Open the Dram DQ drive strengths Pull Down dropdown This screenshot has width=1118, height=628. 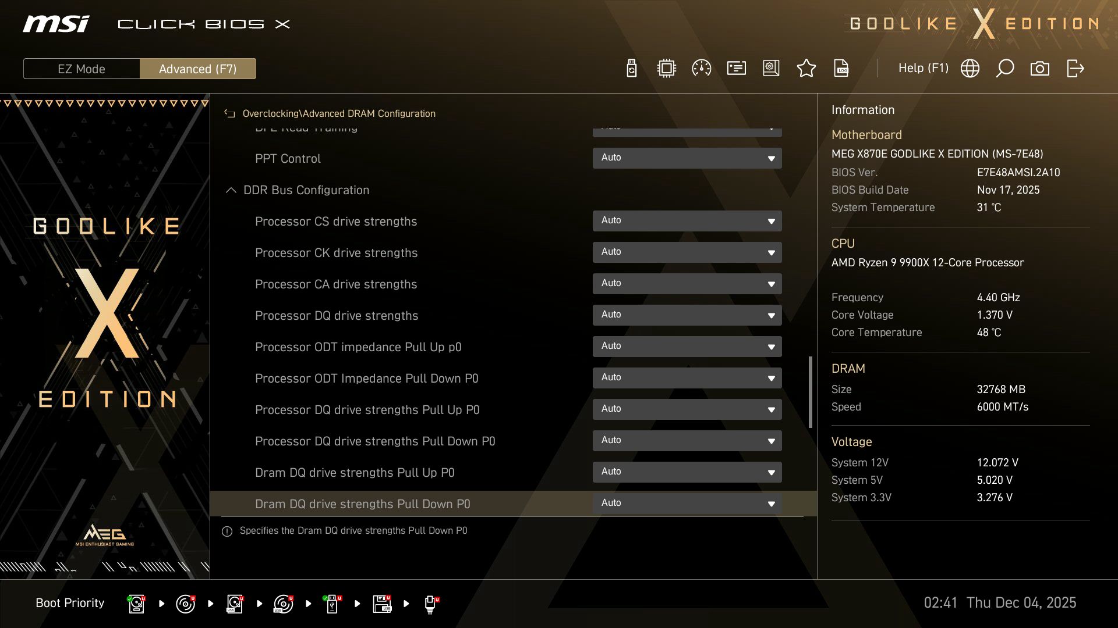point(687,503)
